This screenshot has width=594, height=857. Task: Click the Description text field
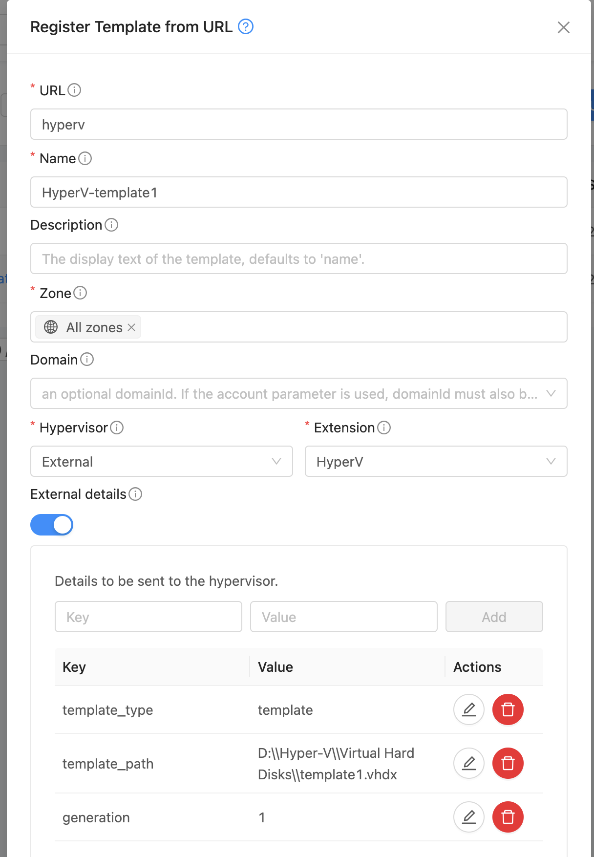(x=298, y=258)
